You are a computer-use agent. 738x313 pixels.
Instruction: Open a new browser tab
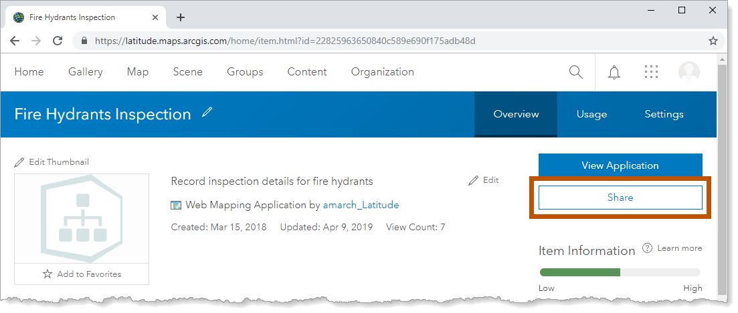point(180,17)
